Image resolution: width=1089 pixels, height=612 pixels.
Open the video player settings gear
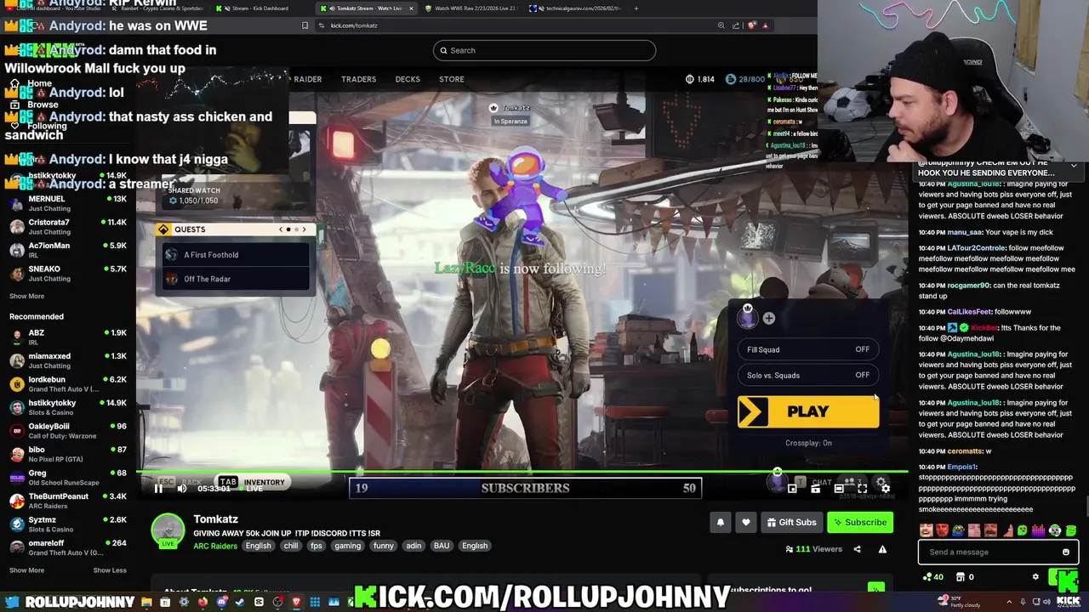click(885, 488)
